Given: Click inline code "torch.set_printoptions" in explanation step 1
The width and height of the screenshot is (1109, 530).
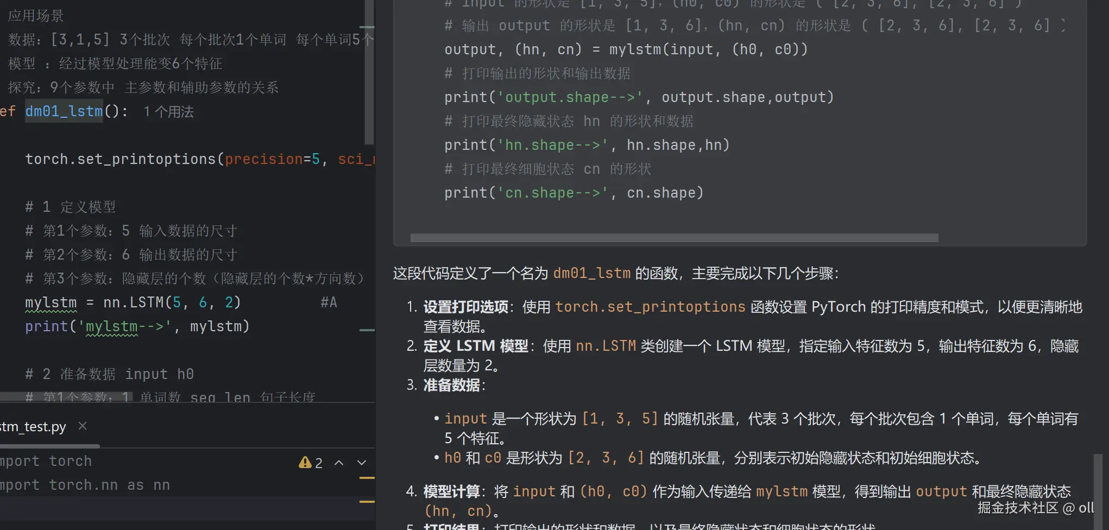Looking at the screenshot, I should pyautogui.click(x=651, y=307).
